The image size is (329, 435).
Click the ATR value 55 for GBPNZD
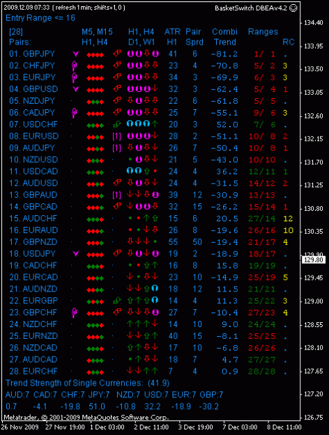pyautogui.click(x=173, y=242)
